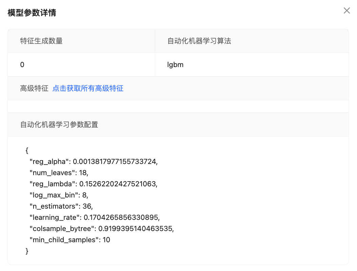The image size is (357, 271).
Task: Click the feature count value 0
Action: (x=22, y=65)
